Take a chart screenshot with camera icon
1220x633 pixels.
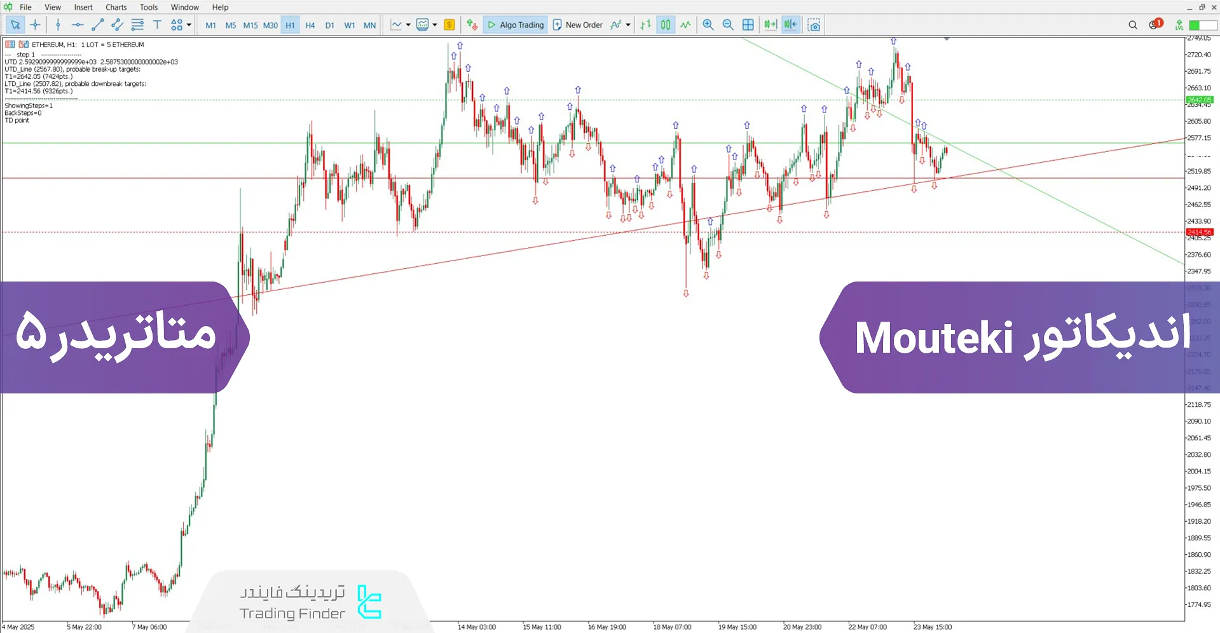click(814, 25)
